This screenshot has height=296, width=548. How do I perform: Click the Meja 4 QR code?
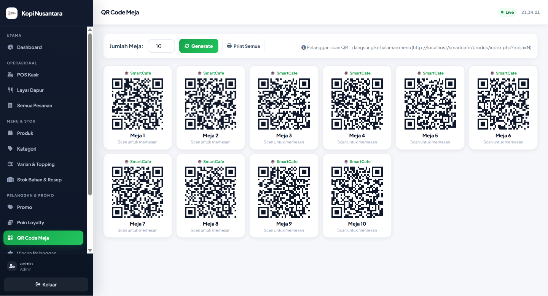click(x=357, y=104)
